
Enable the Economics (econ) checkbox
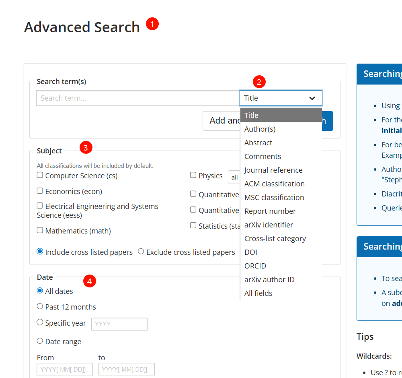click(40, 191)
